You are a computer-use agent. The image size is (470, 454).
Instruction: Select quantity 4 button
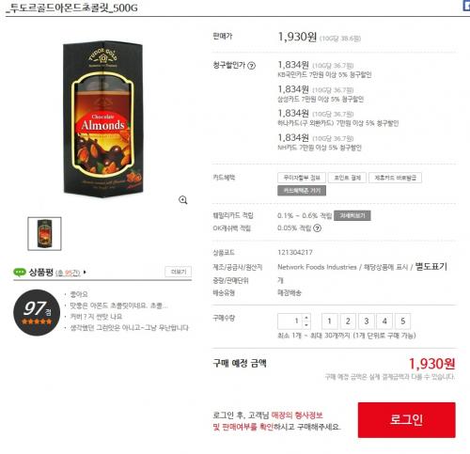384,321
